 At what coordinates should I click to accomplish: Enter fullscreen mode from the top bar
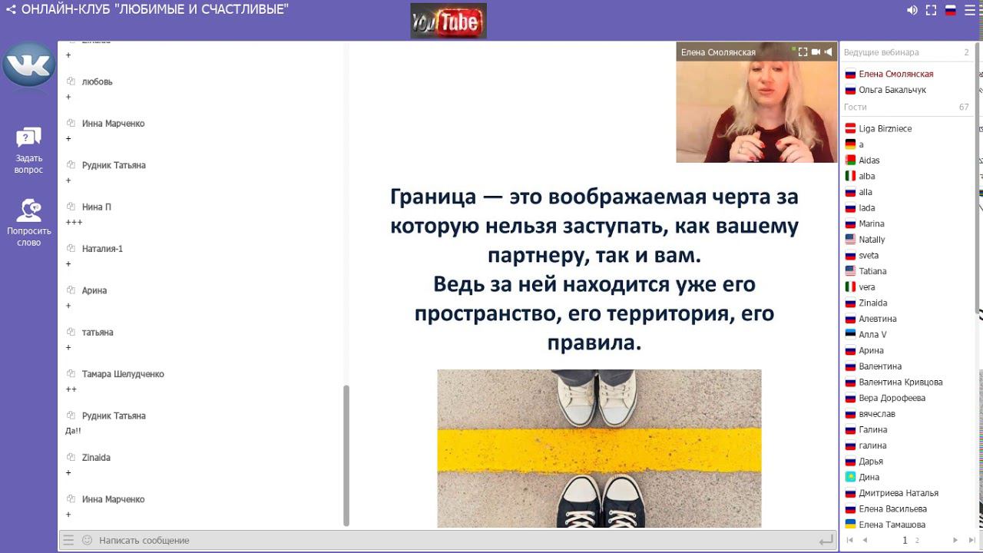(931, 10)
